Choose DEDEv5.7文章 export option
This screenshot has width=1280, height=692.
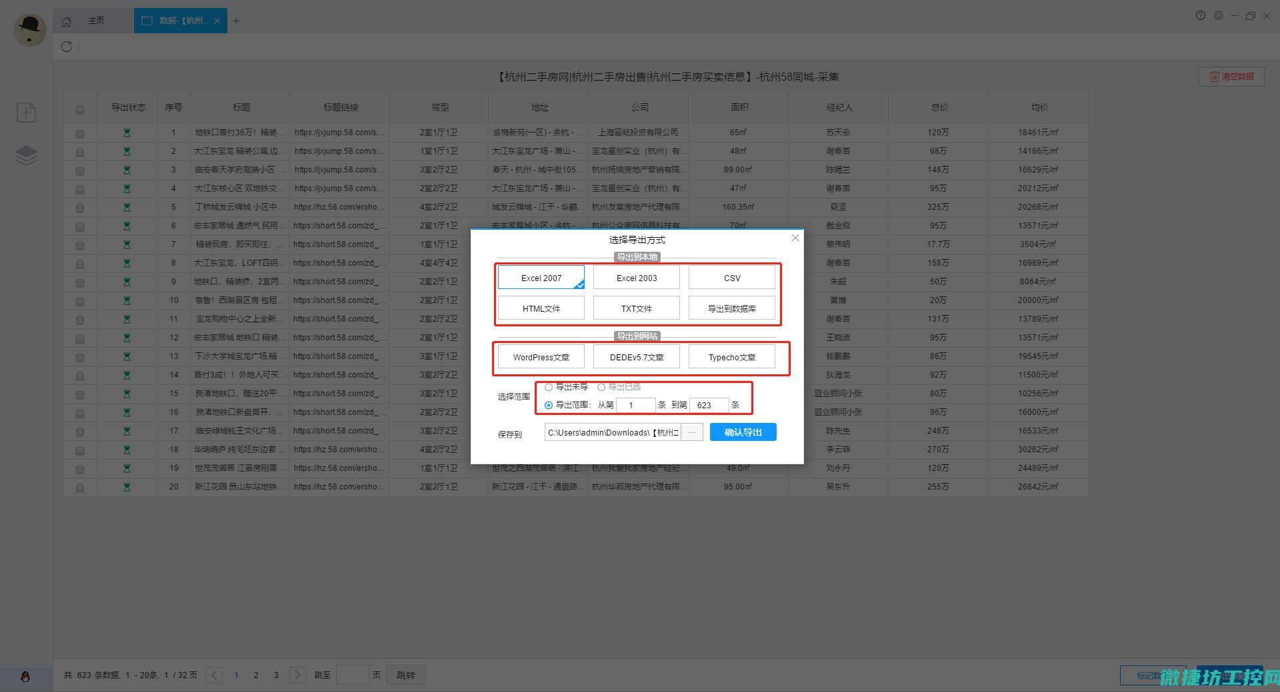point(637,357)
